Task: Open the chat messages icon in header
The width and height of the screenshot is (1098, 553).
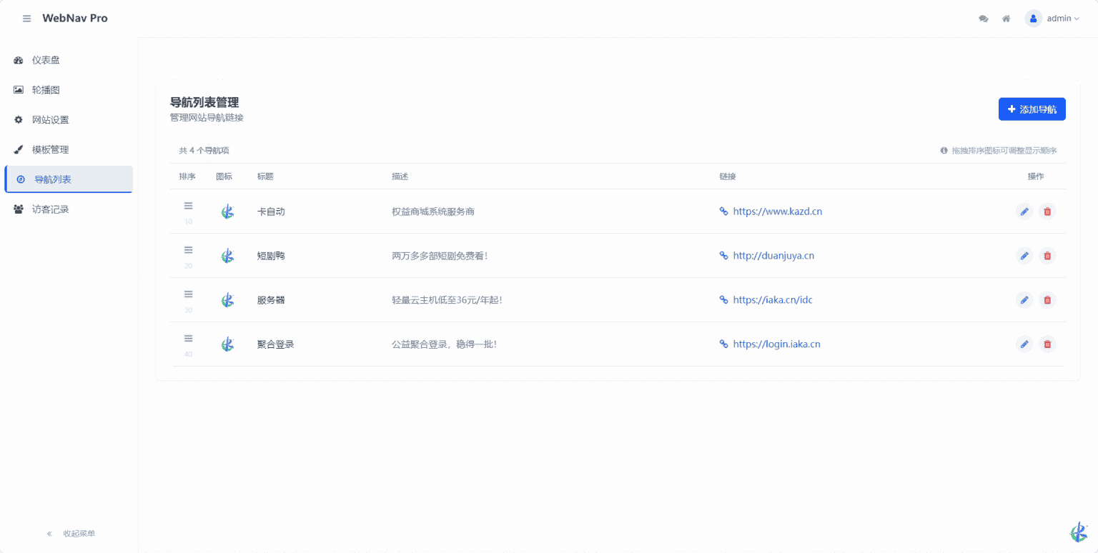Action: (984, 19)
